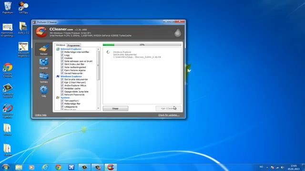Uncheck Midlertidige filer under System

[x=62, y=104]
